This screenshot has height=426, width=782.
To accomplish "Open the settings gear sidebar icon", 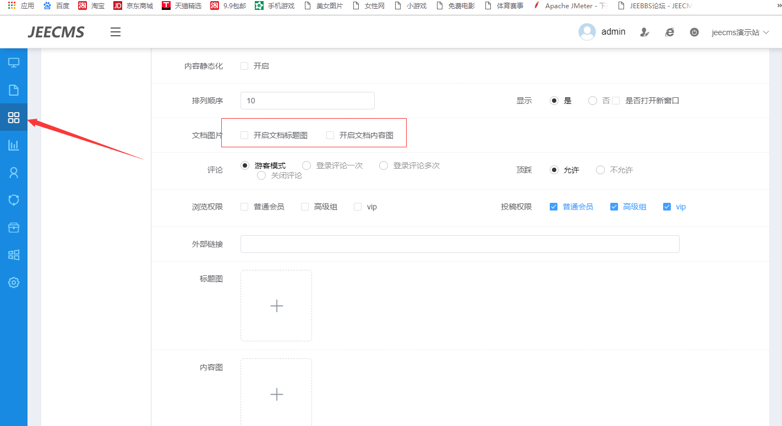I will click(x=14, y=283).
